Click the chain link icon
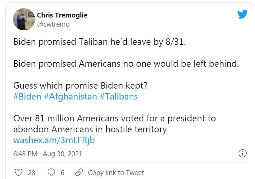The height and width of the screenshot is (179, 255). [79, 172]
